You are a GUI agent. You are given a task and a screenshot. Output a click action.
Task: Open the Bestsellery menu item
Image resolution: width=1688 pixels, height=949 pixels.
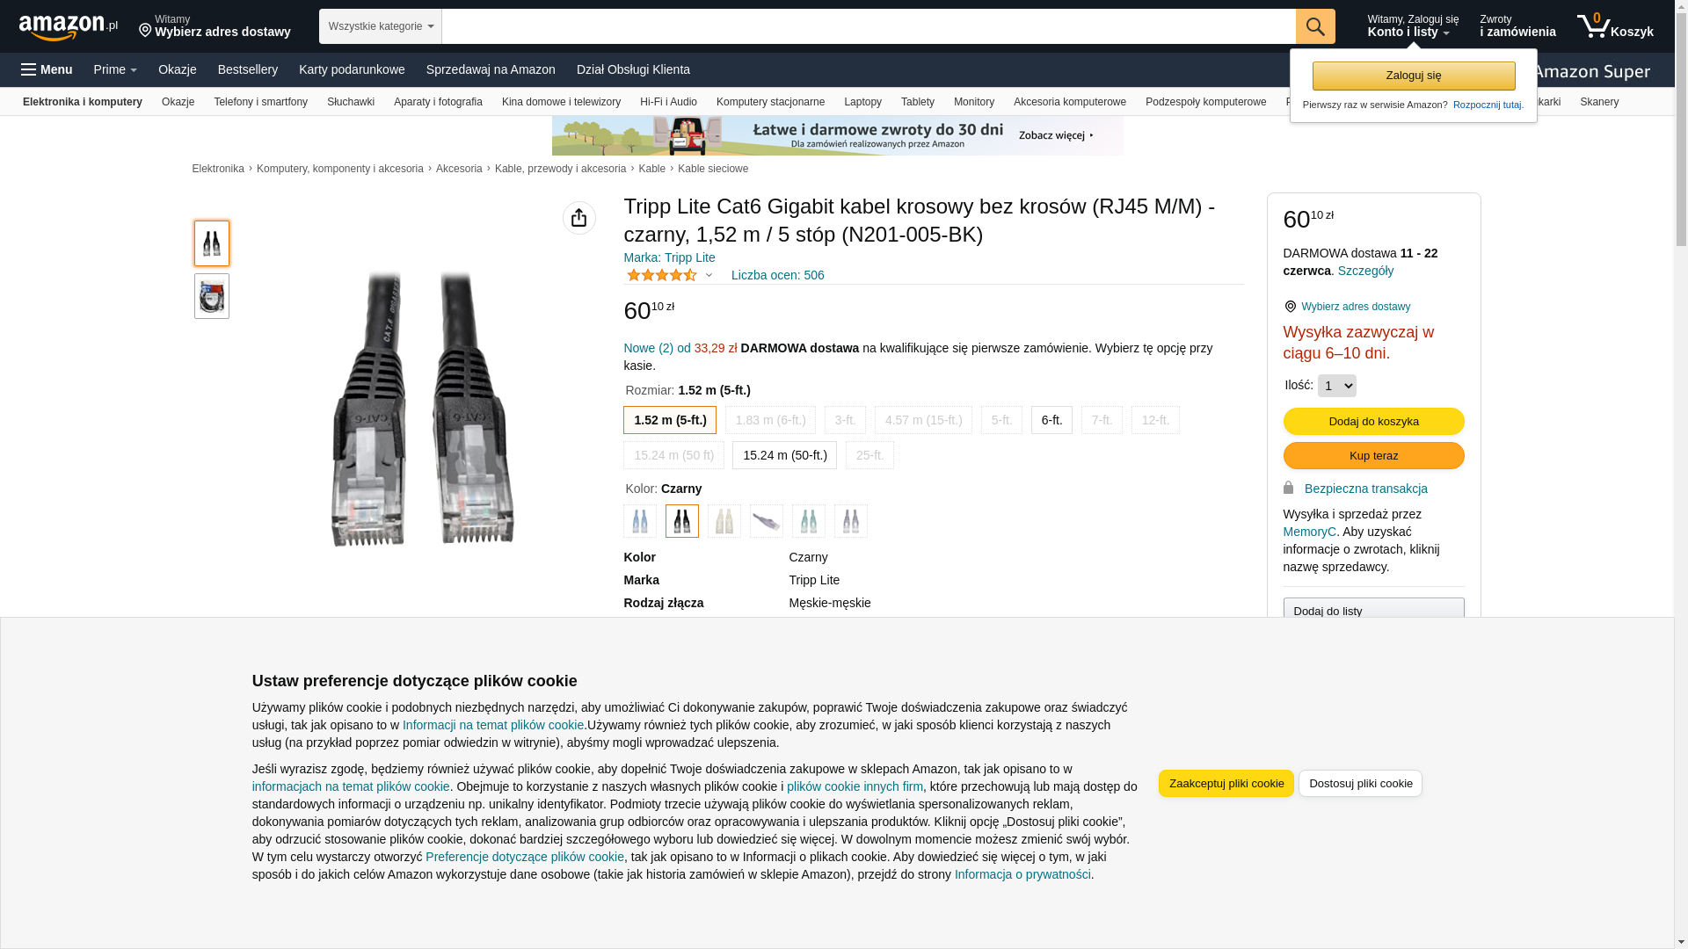coord(248,69)
